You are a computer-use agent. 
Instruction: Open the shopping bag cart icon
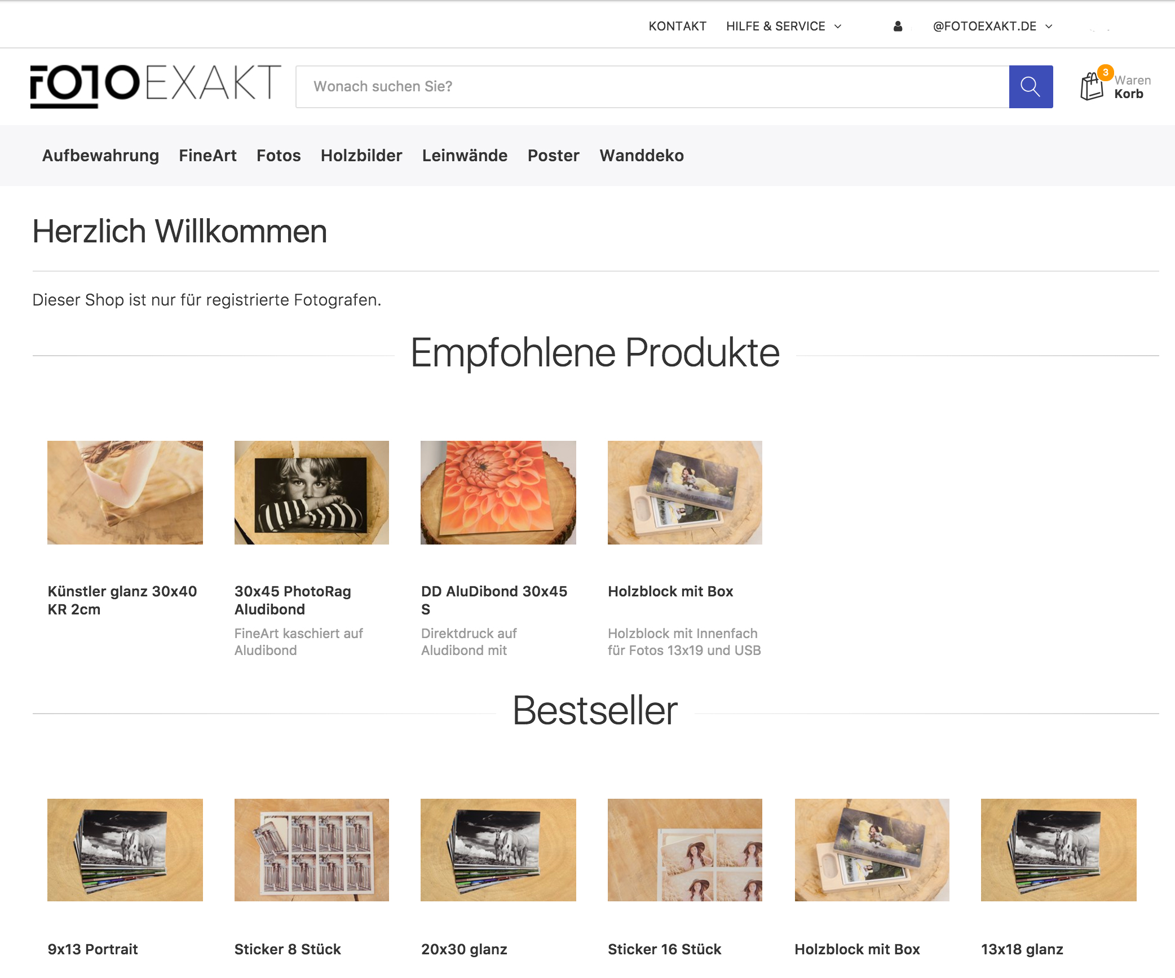1092,87
